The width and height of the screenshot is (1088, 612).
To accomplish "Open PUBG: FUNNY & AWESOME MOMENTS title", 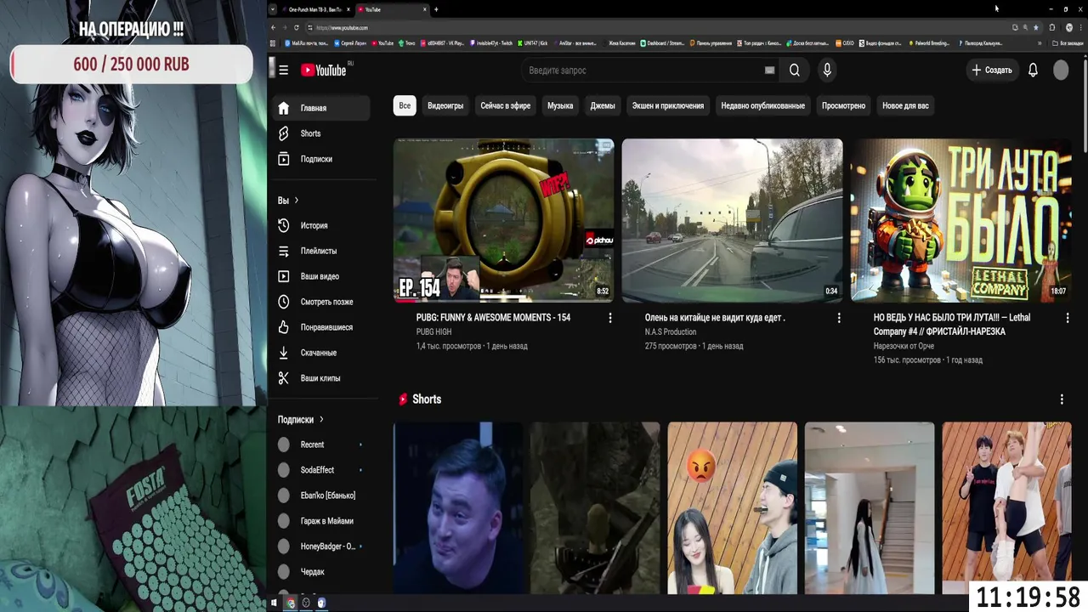I will click(493, 318).
